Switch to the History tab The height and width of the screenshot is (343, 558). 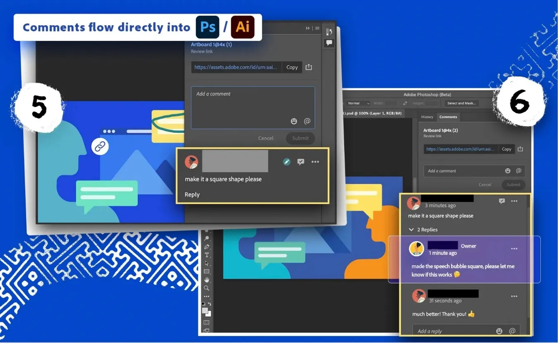427,117
